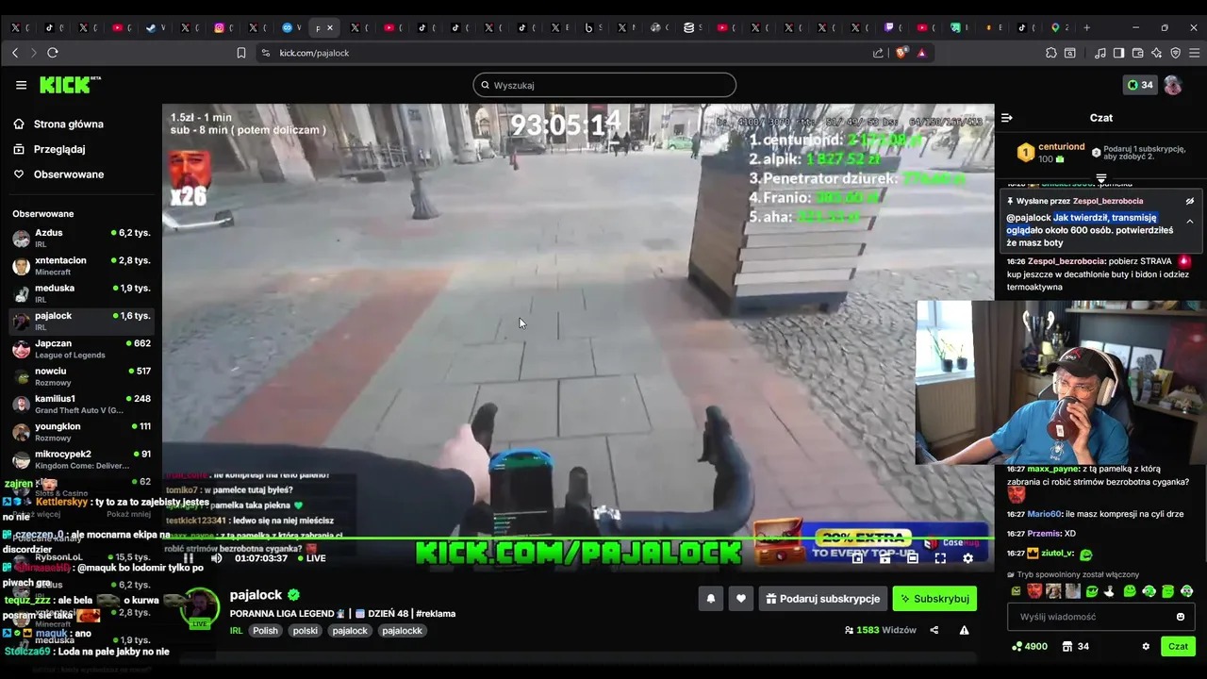The height and width of the screenshot is (679, 1207).
Task: Insert the red face emote
Action: [x=1034, y=591]
